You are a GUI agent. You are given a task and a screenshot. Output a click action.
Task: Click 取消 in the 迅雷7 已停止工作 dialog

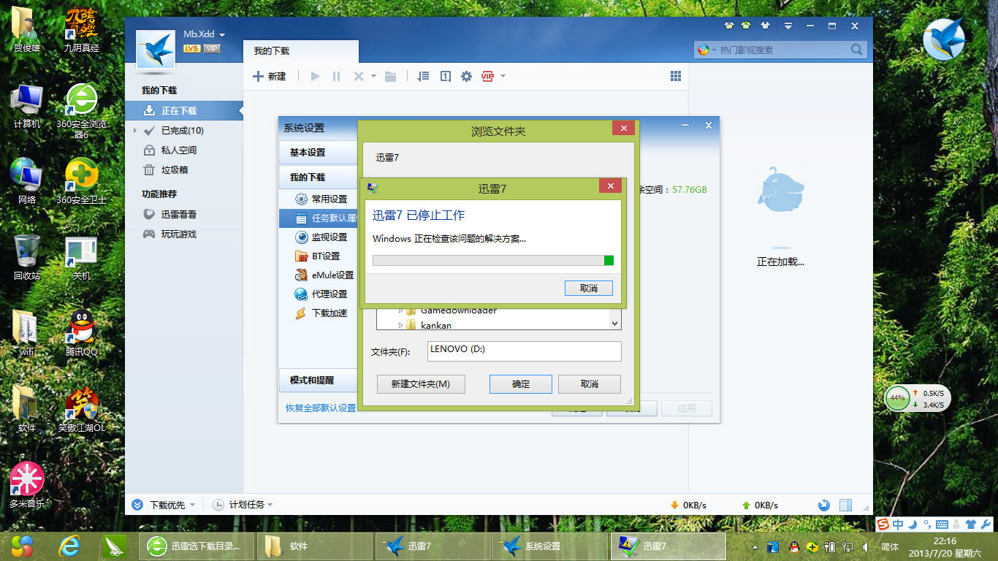[x=589, y=288]
